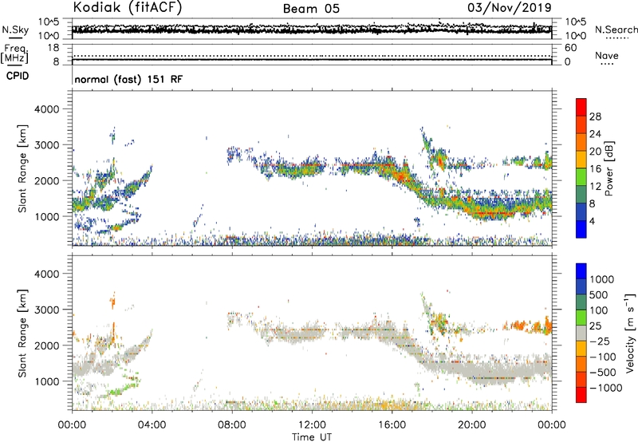Select the "3000" tick on the Velocity panel
638x442 pixels.
(x=47, y=310)
